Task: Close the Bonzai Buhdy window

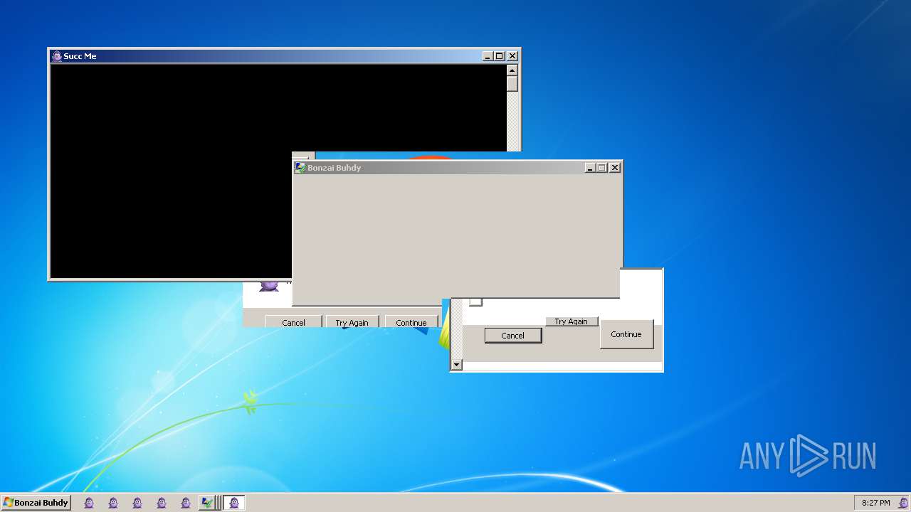Action: (615, 168)
